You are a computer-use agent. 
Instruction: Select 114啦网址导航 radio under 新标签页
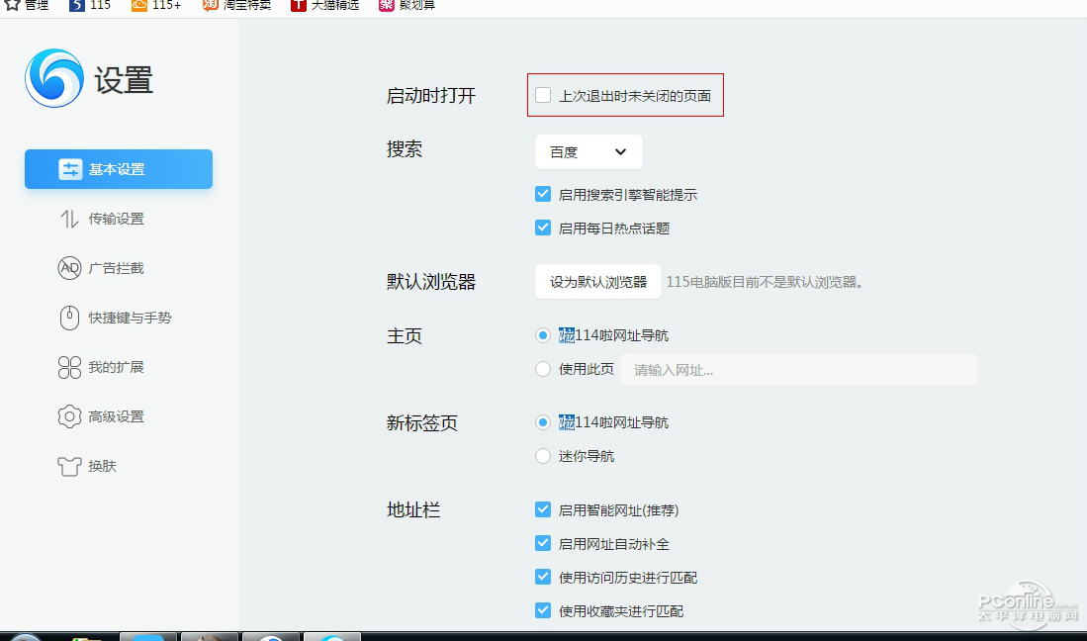[543, 422]
